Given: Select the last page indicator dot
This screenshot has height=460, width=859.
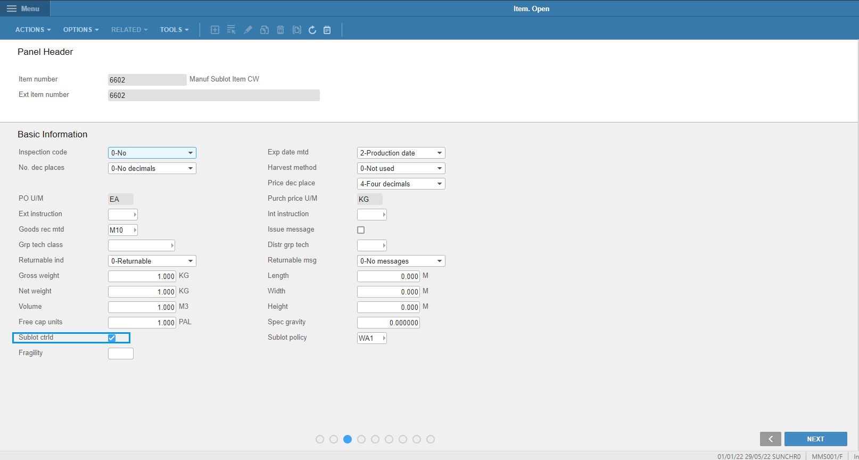Looking at the screenshot, I should coord(431,439).
